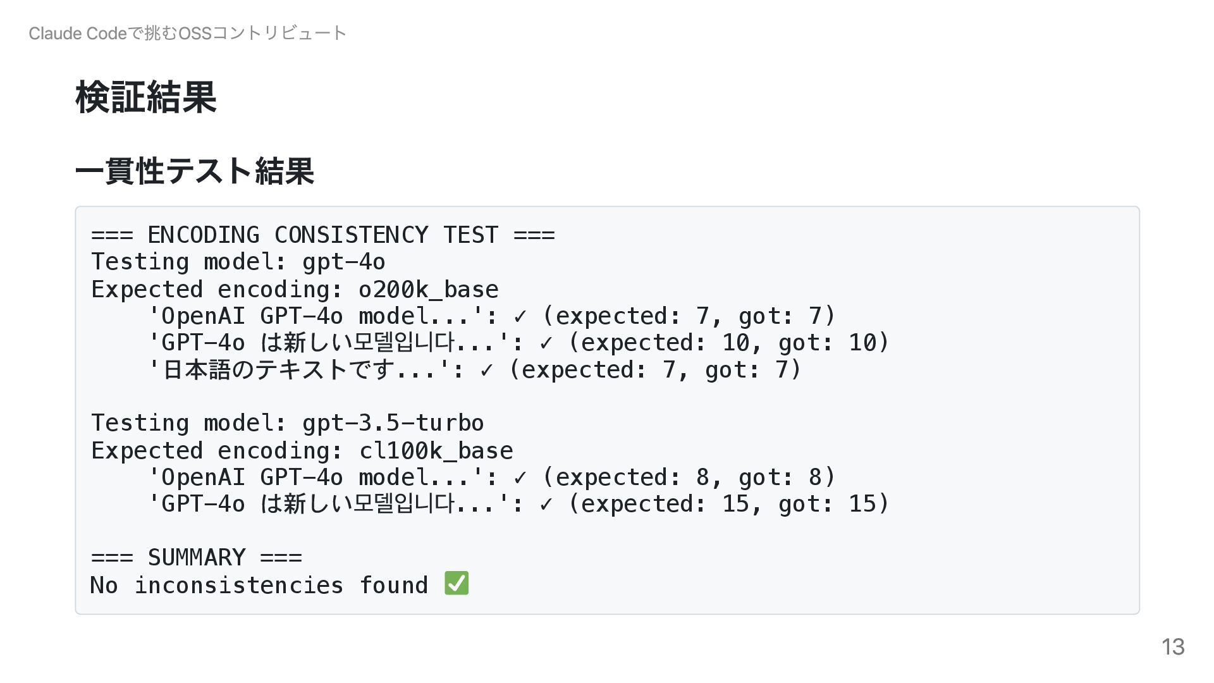Screen dimensions: 1214x683
Task: Click the checkmark on the gpt-4o Korean mixed line
Action: point(546,343)
